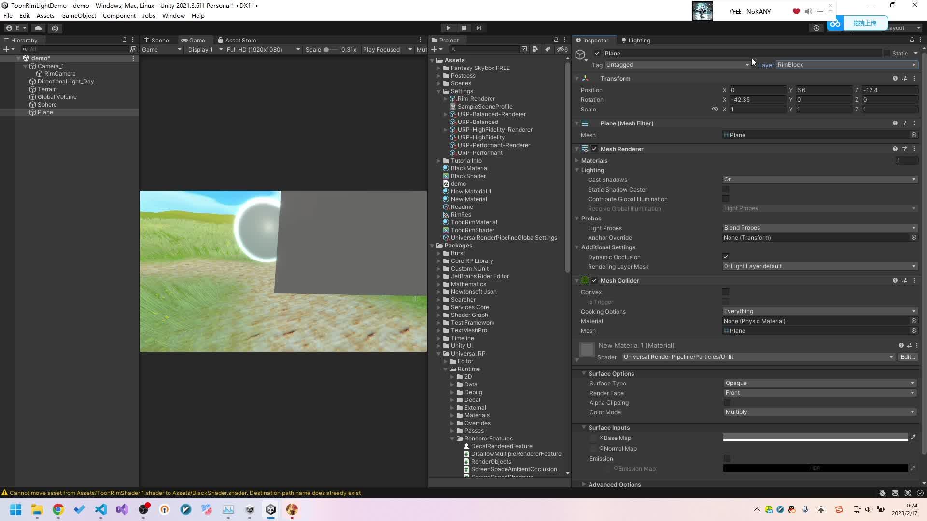Use the eyedropper next to Base Map
The image size is (927, 521).
pos(913,438)
